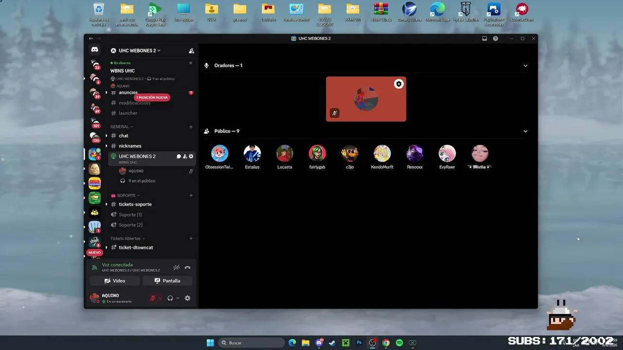Open the server with 69 notifications
Screen dimensions: 623x350
[x=94, y=107]
